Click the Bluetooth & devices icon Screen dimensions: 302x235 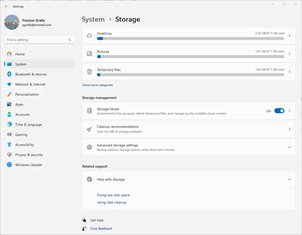click(x=9, y=74)
